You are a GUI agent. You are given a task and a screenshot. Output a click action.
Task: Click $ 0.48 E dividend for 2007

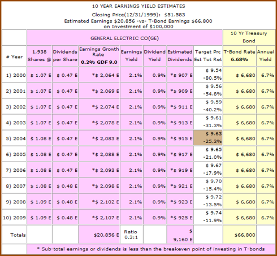67,186
